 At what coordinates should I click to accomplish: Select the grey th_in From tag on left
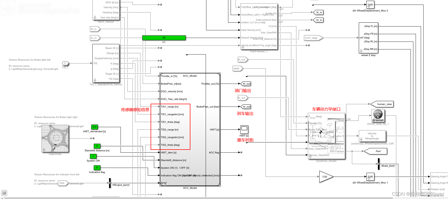(95, 29)
